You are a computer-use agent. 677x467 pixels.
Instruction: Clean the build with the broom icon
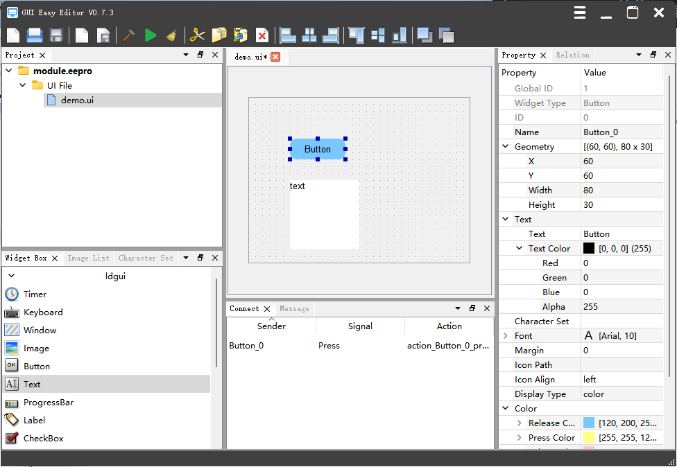[x=172, y=35]
